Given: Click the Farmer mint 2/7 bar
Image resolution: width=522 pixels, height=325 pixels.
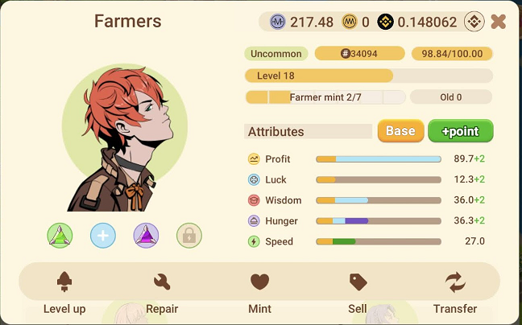Looking at the screenshot, I should coord(325,97).
